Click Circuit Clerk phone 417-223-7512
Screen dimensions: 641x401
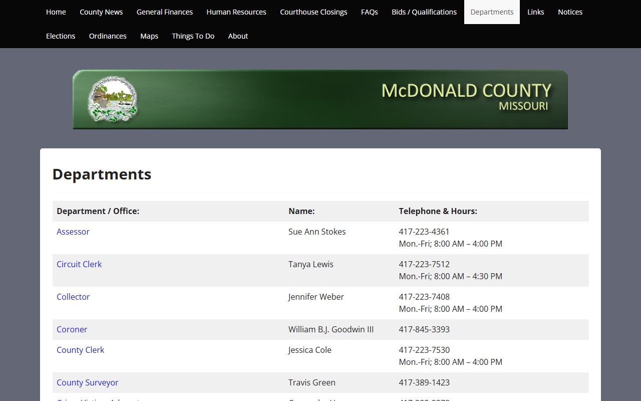(424, 264)
